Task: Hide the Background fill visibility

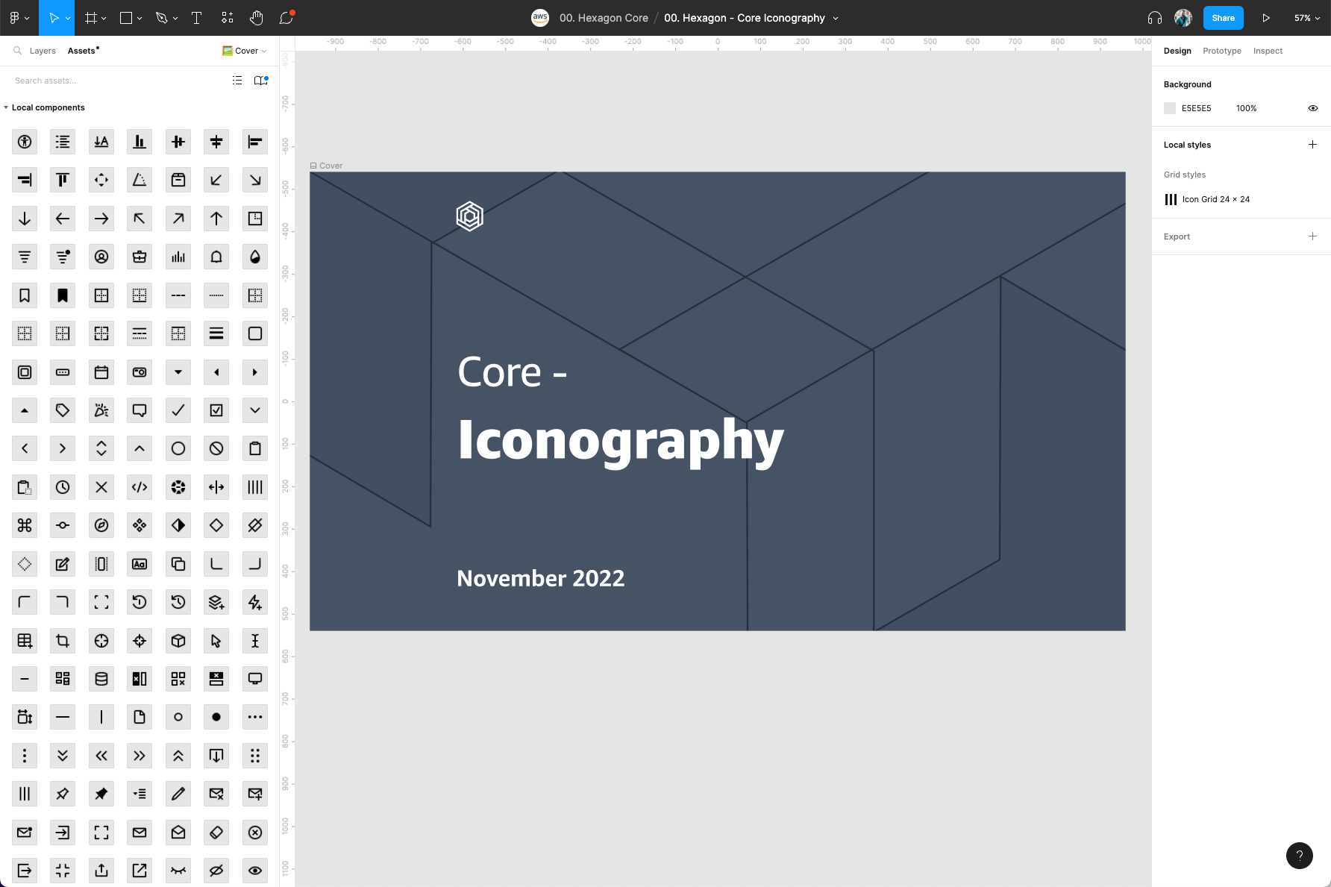Action: click(1313, 108)
